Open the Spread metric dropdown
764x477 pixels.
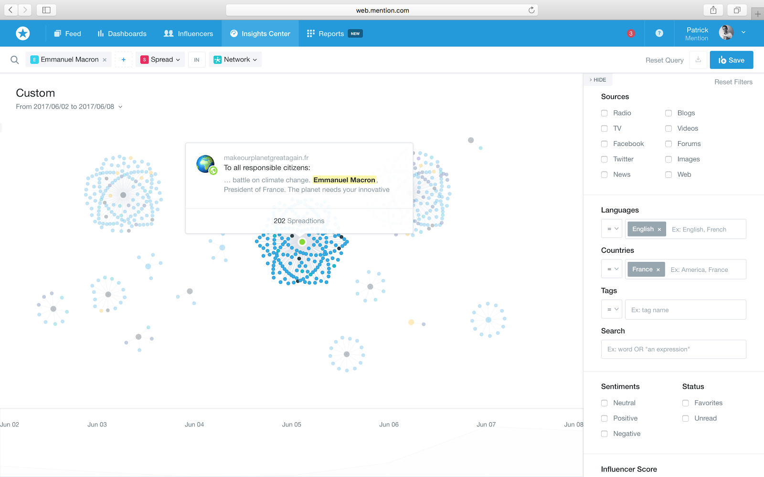[x=160, y=60]
